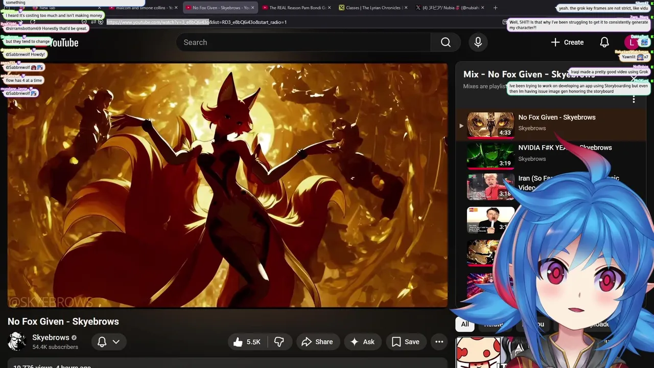Expand subscription notification bell dropdown

point(108,342)
